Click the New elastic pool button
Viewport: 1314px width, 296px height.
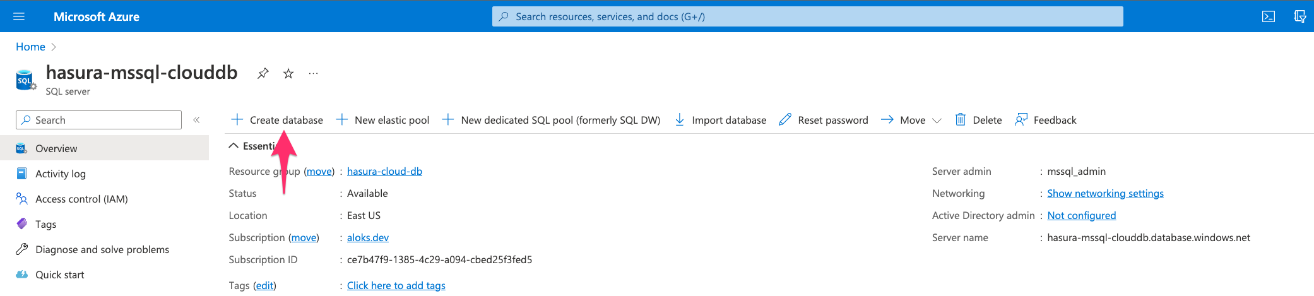click(x=382, y=120)
